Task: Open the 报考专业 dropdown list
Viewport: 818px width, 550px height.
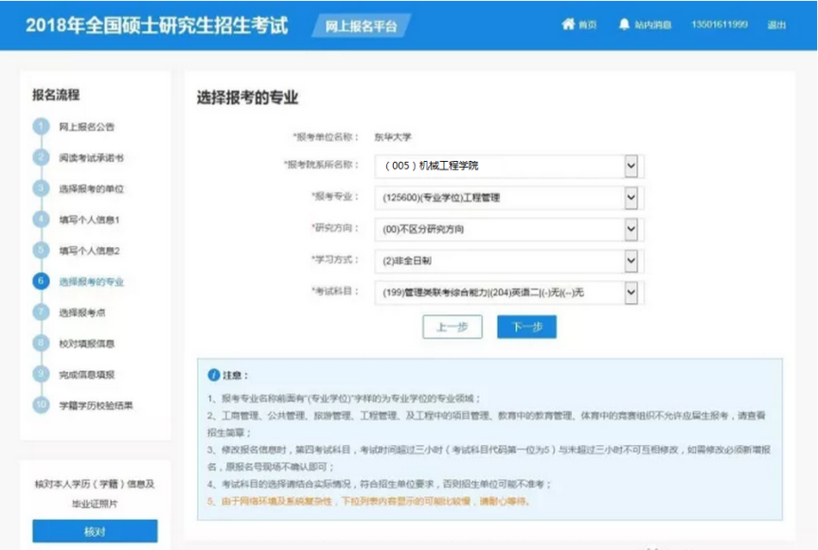Action: pyautogui.click(x=631, y=198)
